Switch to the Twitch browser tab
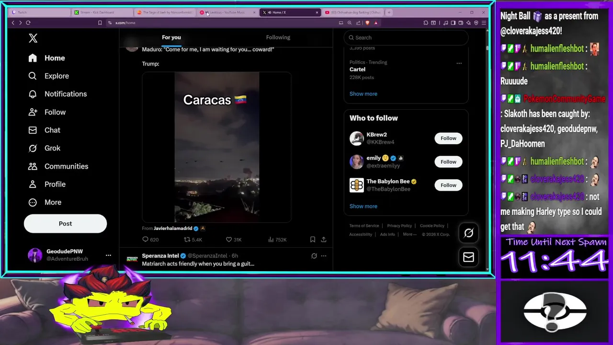The width and height of the screenshot is (613, 345). (x=39, y=12)
